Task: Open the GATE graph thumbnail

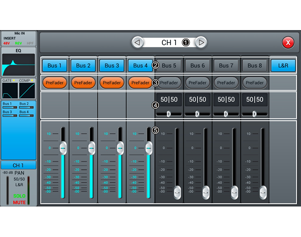Action: pos(10,90)
